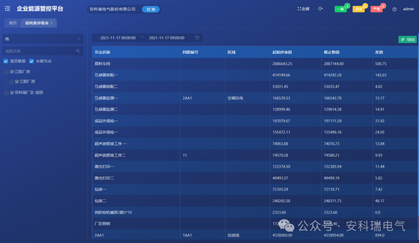This screenshot has height=243, width=419.
Task: Open the admin user menu
Action: [x=408, y=9]
